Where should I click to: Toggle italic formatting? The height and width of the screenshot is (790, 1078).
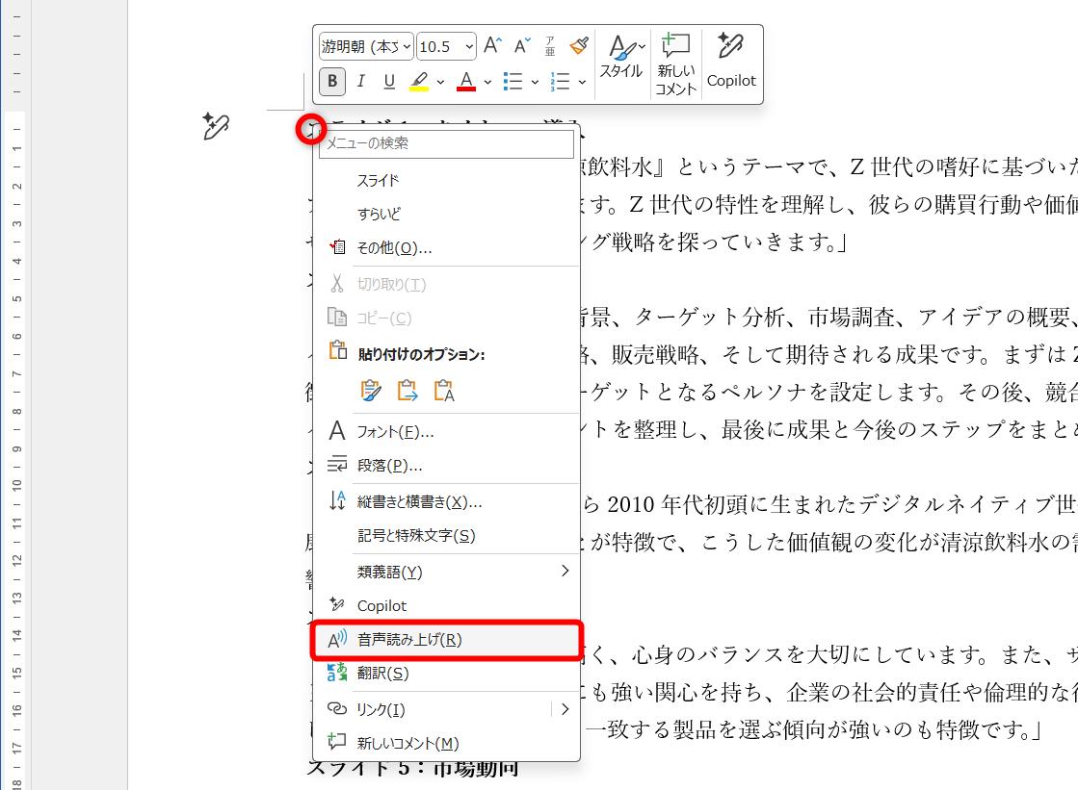(359, 82)
